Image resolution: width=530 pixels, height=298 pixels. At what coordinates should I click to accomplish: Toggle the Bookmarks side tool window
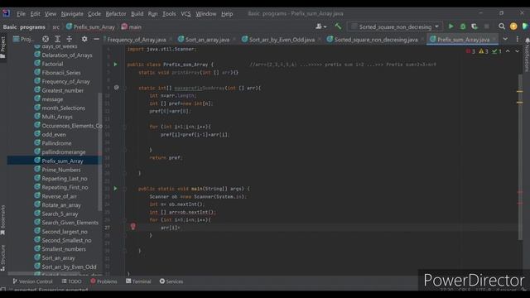(x=3, y=220)
